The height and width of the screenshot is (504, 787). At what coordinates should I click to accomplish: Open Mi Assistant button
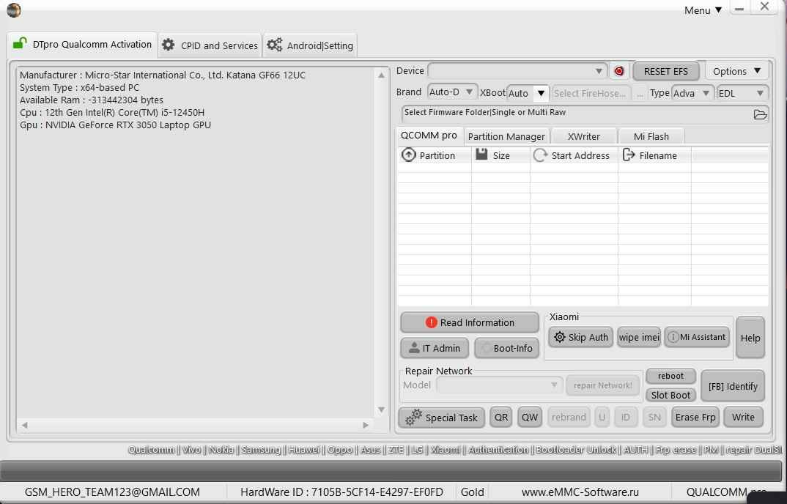[x=697, y=337]
